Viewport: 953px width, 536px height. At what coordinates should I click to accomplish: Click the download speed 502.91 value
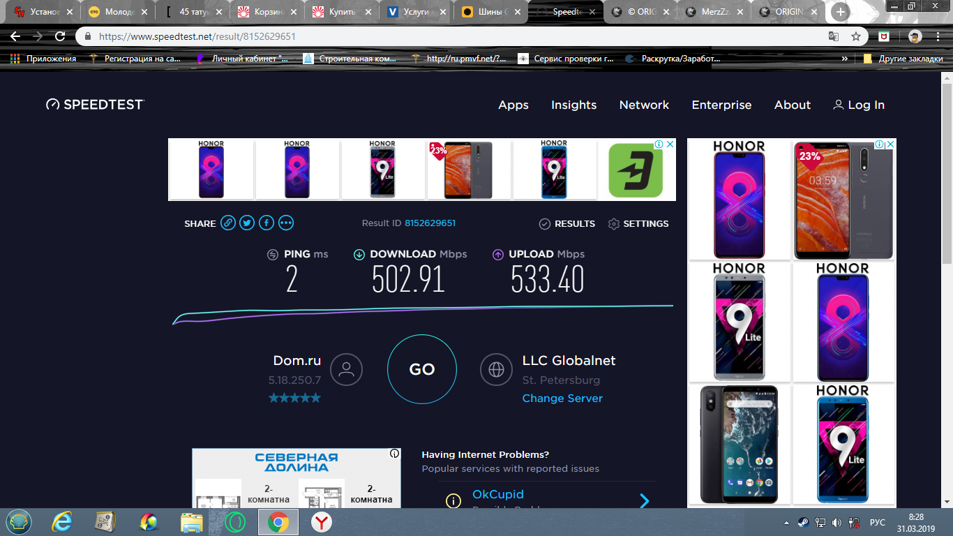[x=408, y=280]
